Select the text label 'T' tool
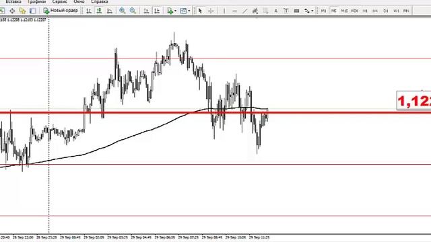This screenshot has height=242, width=431. tap(286, 11)
